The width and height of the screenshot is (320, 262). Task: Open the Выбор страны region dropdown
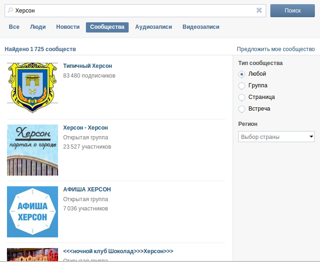[276, 137]
